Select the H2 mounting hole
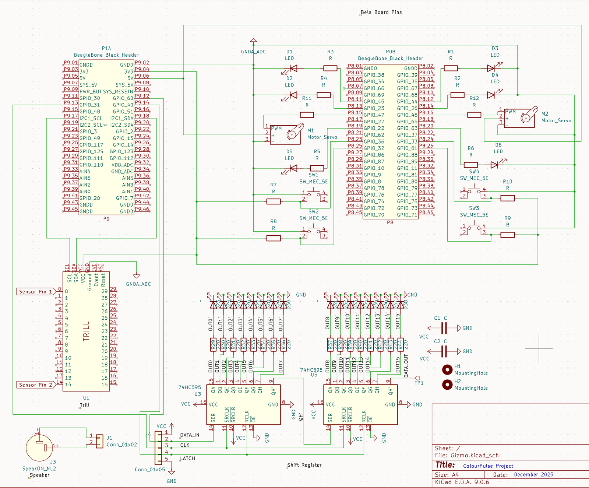Screen dimensions: 589x488 [447, 385]
